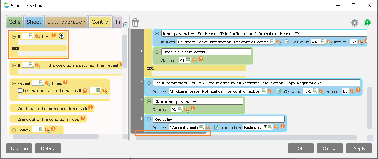Click help icon beside 'Continue to the loop condition check'
The width and height of the screenshot is (378, 159).
[91, 108]
